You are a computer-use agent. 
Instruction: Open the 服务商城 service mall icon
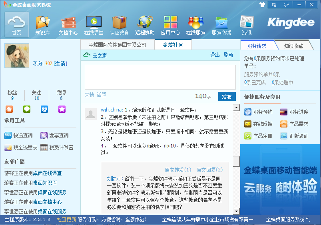tap(221, 25)
